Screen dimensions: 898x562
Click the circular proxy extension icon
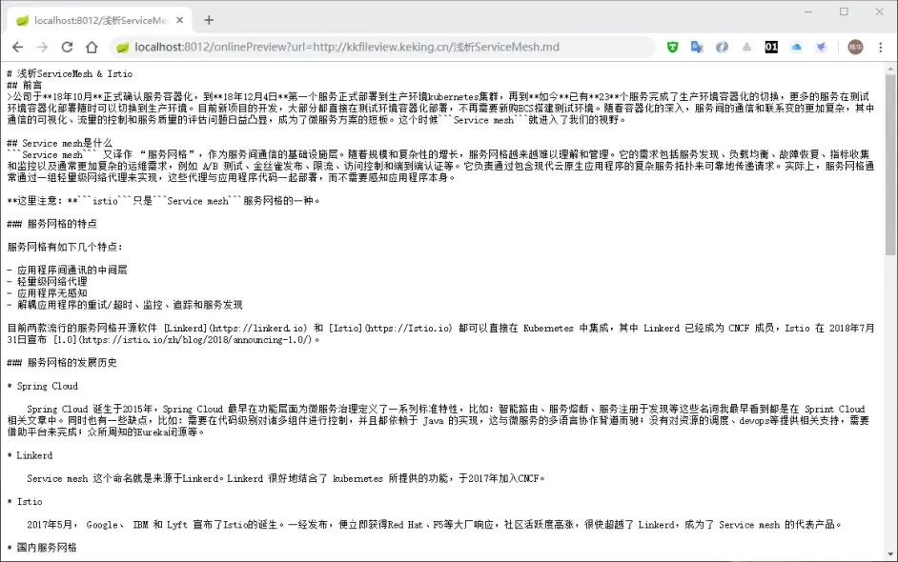click(x=723, y=46)
